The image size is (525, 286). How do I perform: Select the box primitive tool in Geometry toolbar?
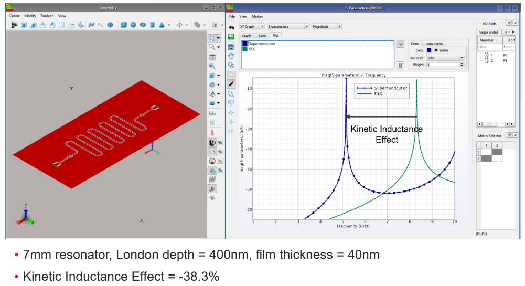124,25
